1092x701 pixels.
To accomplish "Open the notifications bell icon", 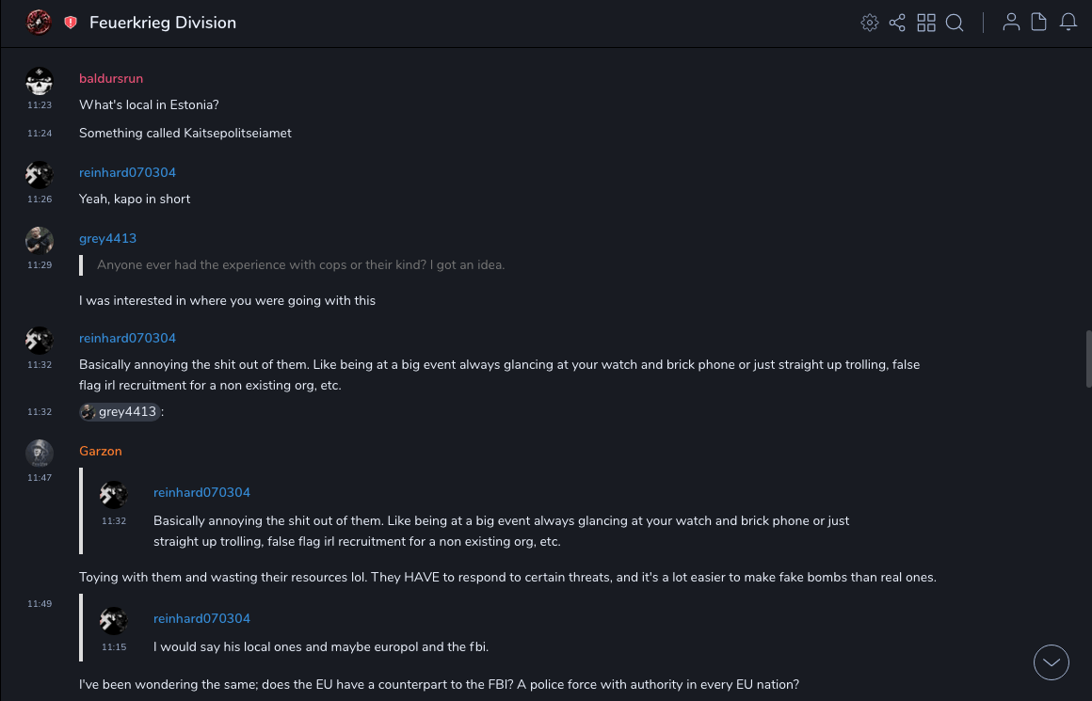I will click(x=1068, y=23).
